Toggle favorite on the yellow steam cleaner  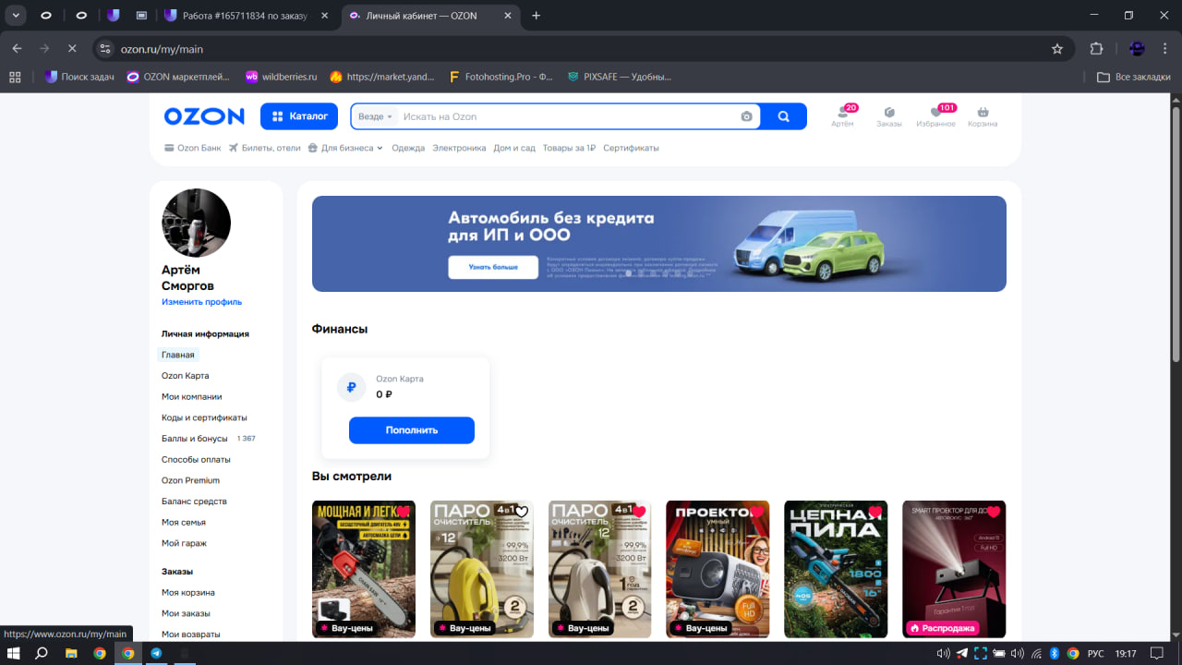pos(522,512)
